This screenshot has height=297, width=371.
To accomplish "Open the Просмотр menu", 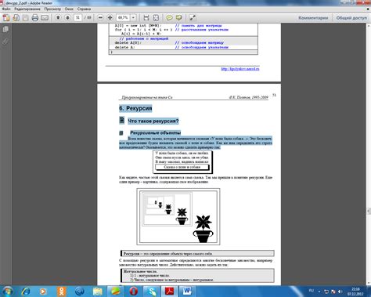I will pyautogui.click(x=52, y=9).
